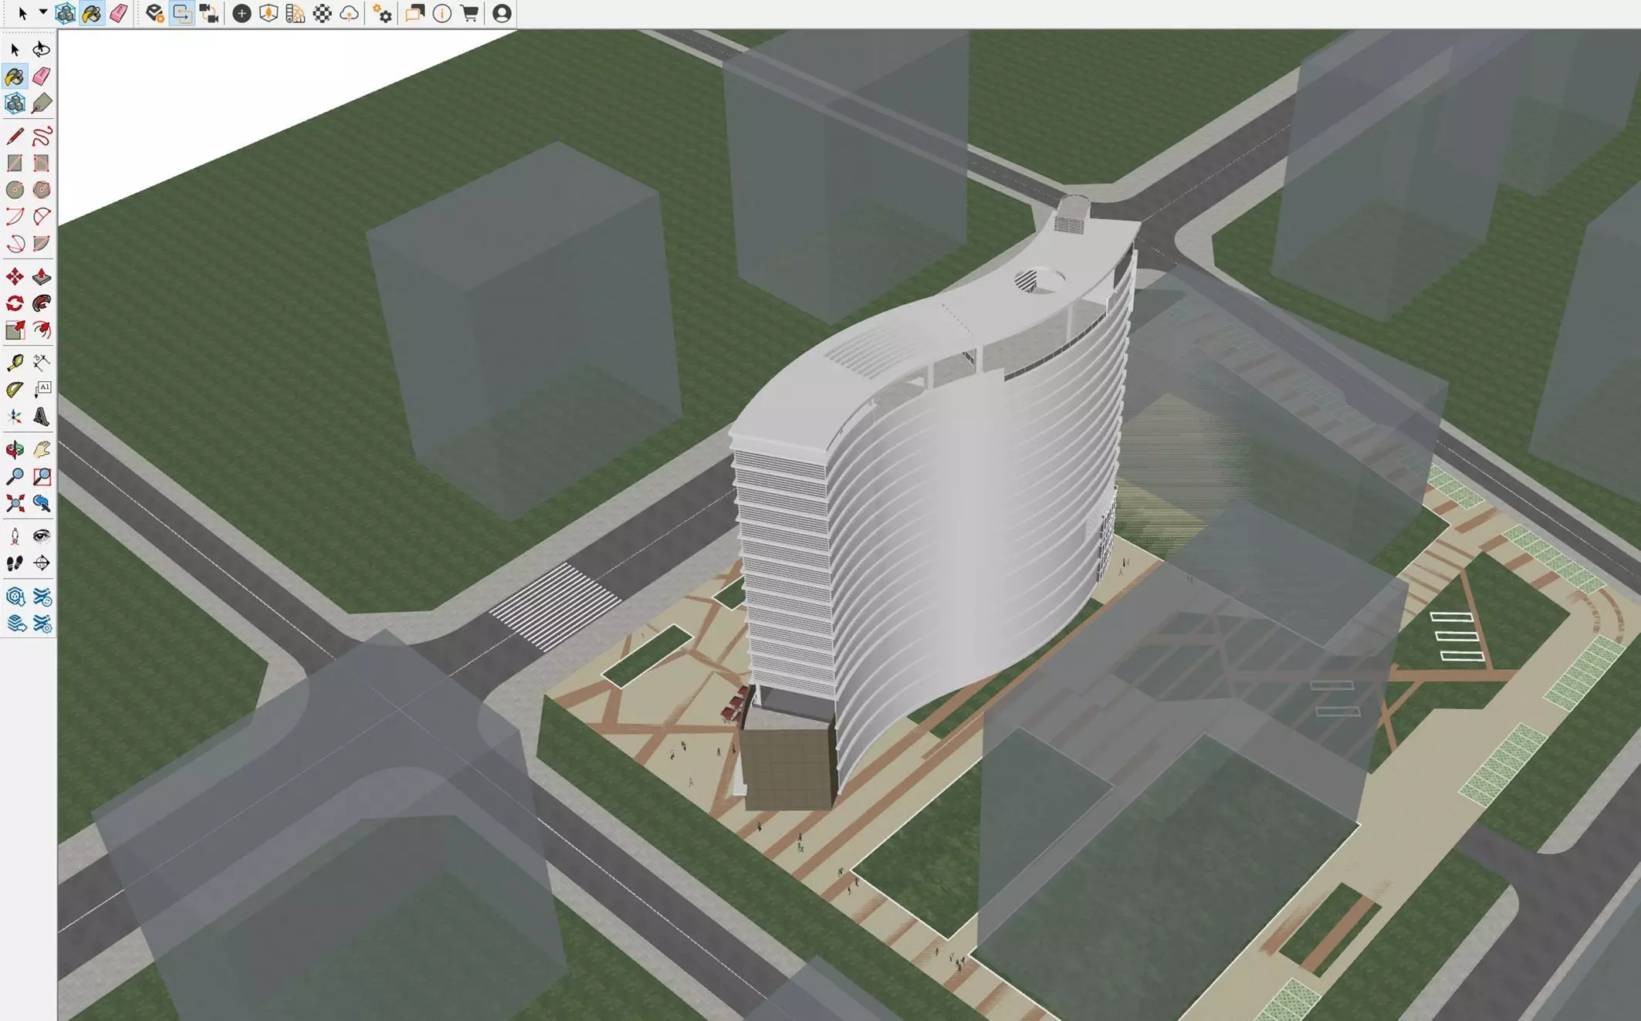Pick the Paint Bucket in the left toolbar
1641x1021 pixels.
coord(15,76)
